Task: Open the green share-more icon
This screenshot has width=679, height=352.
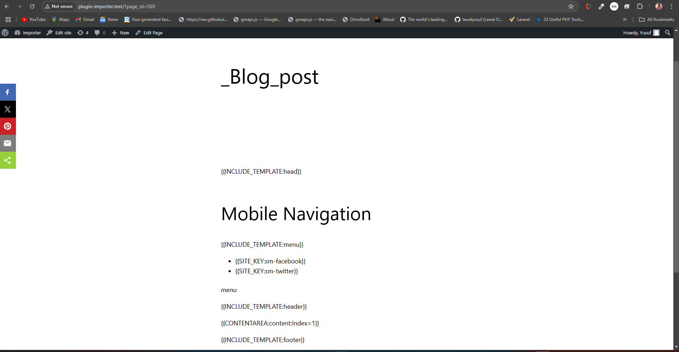Action: tap(8, 160)
